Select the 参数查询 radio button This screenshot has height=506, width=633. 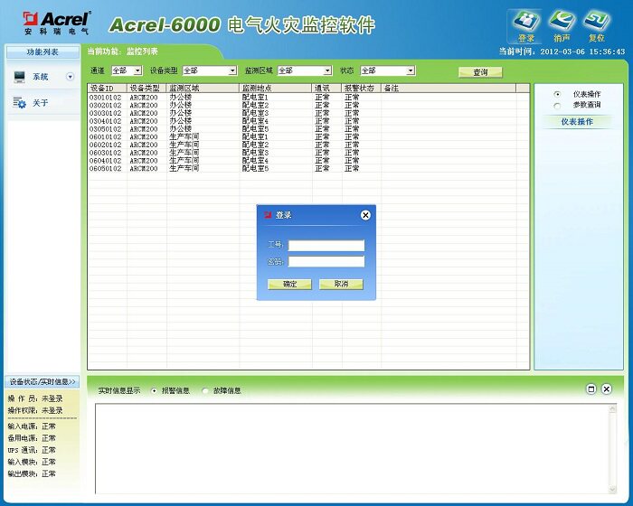click(x=557, y=106)
